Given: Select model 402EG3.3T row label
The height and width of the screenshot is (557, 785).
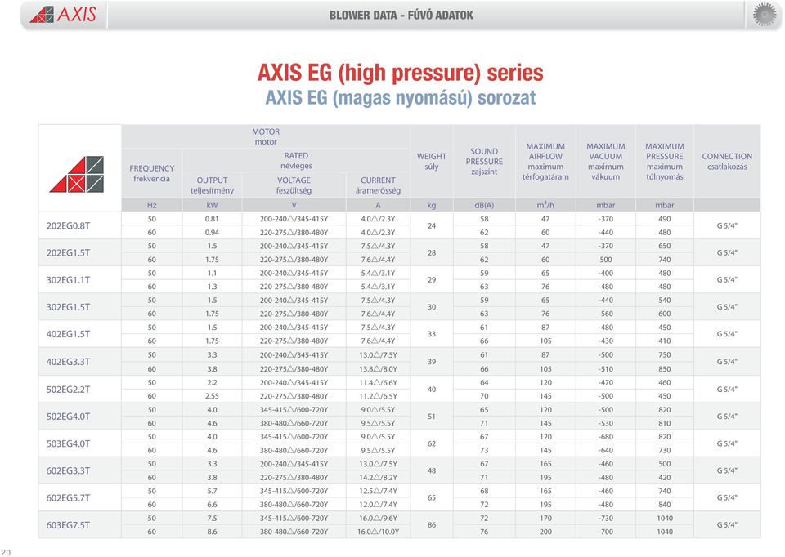Looking at the screenshot, I should tap(68, 362).
